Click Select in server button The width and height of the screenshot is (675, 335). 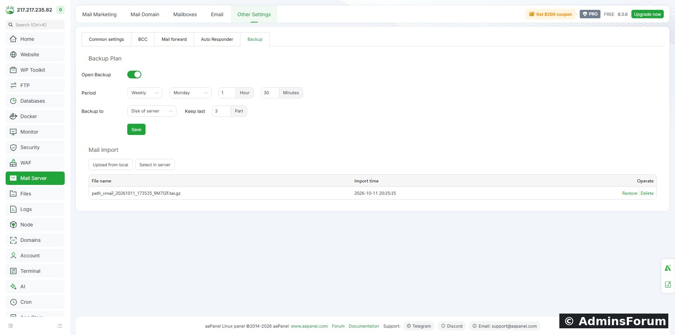click(155, 165)
